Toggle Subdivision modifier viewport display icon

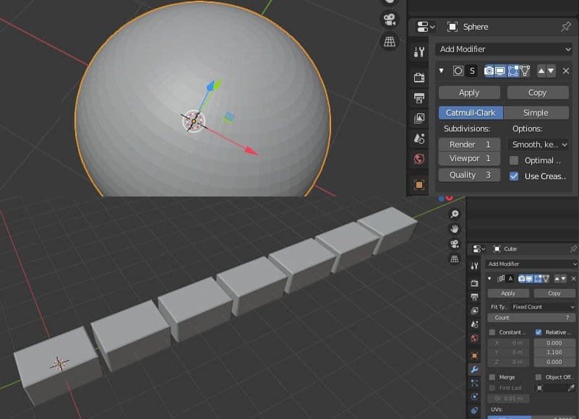500,71
